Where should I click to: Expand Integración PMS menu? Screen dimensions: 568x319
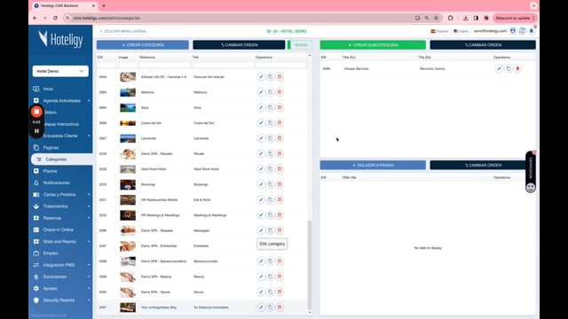click(x=62, y=265)
